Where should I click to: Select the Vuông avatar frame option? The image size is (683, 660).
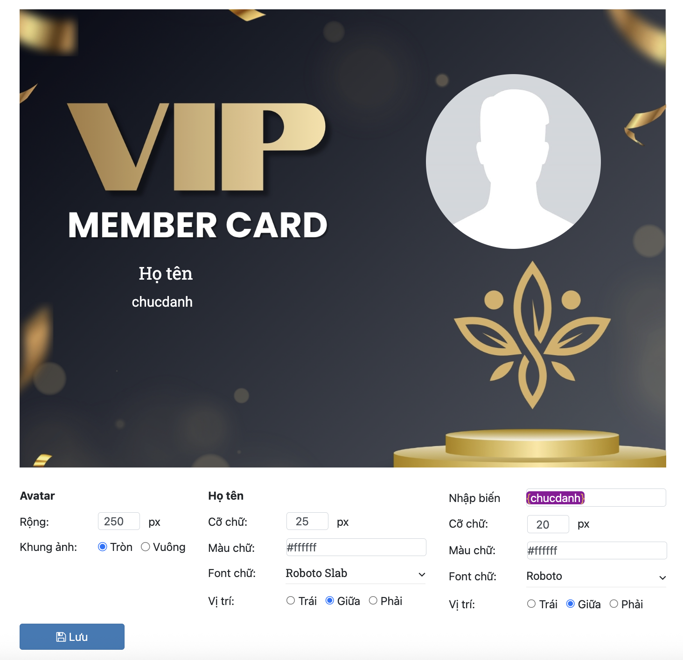click(146, 547)
